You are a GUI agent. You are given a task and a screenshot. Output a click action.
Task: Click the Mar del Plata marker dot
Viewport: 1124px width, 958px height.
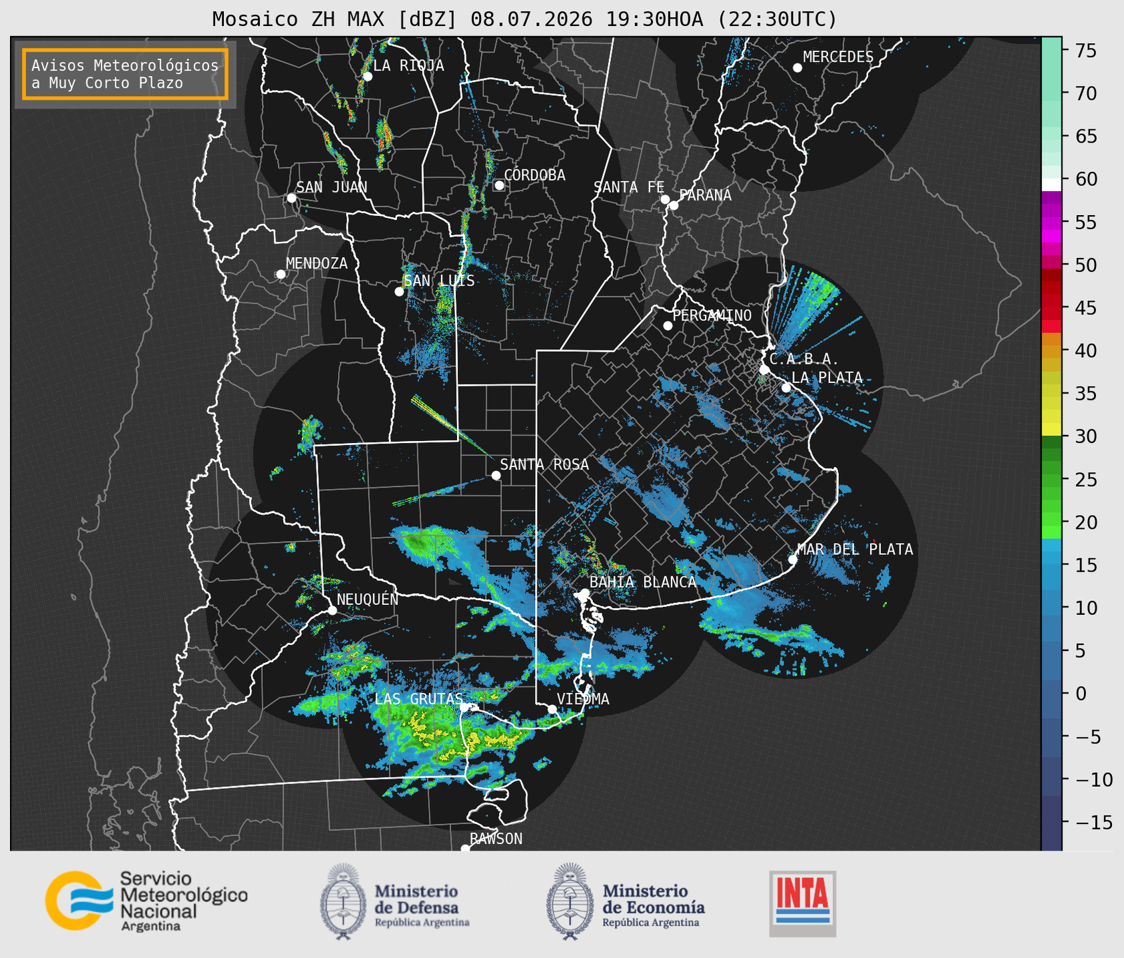click(x=792, y=559)
